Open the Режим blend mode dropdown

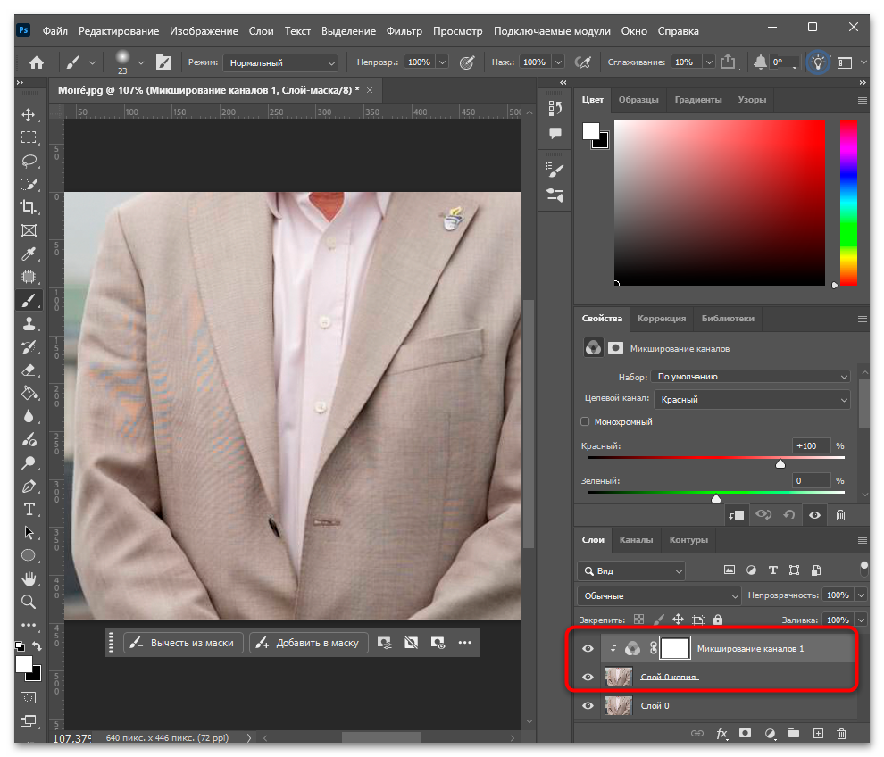pyautogui.click(x=280, y=62)
